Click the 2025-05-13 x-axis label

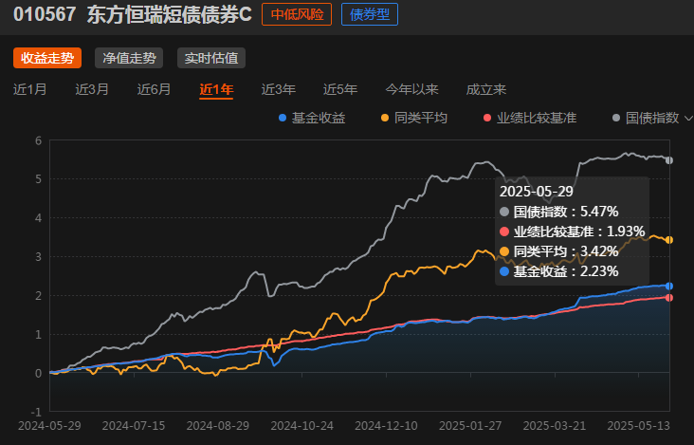coord(638,425)
